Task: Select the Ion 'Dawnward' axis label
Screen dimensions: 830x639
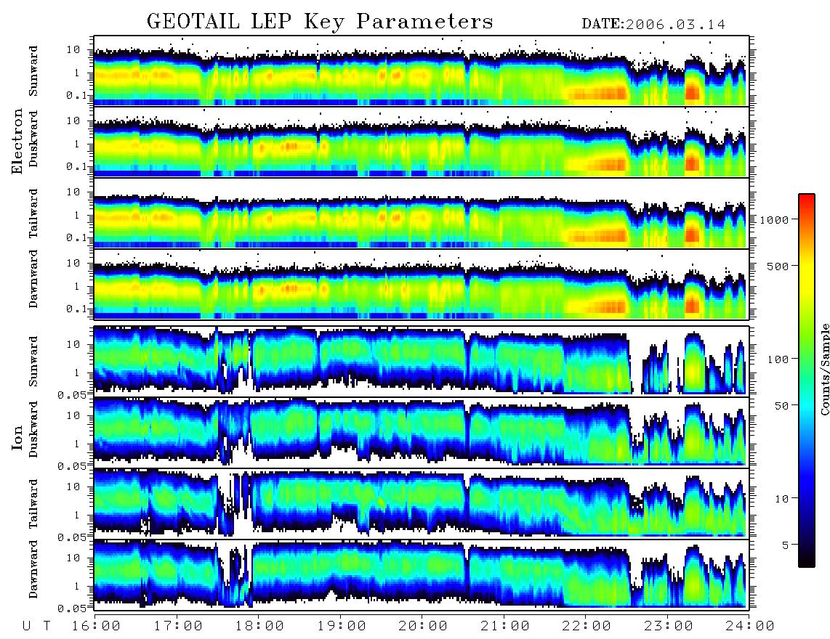Action: (x=33, y=569)
